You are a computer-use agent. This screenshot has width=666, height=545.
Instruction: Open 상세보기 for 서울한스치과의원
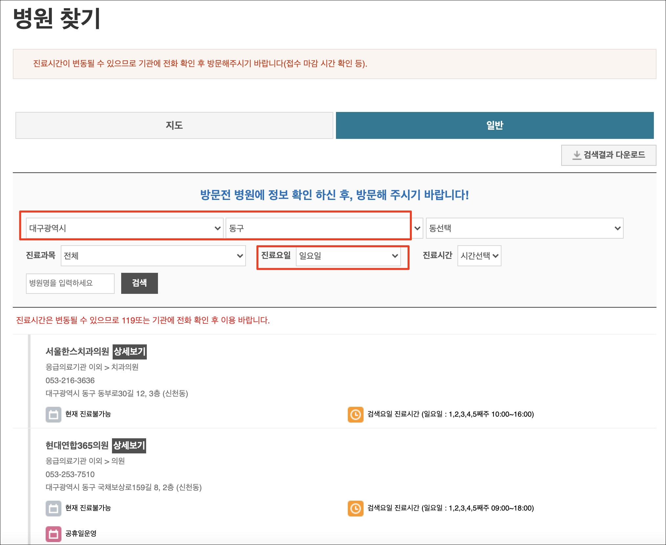point(129,352)
